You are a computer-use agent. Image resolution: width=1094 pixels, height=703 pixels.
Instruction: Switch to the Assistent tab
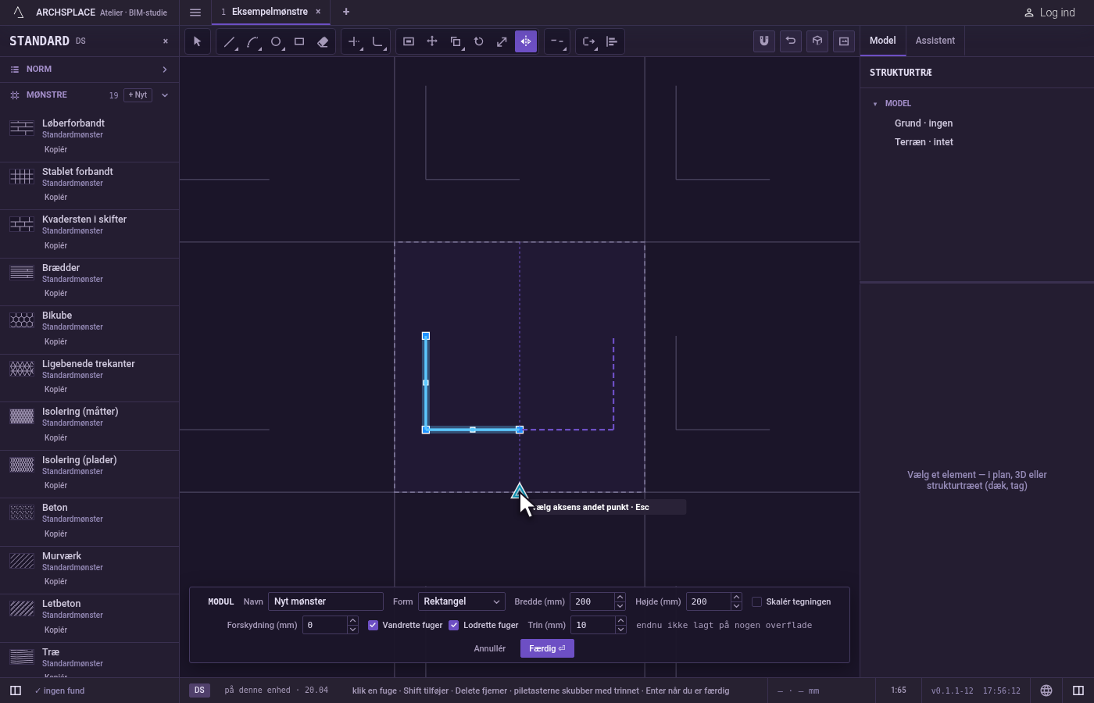(x=935, y=41)
